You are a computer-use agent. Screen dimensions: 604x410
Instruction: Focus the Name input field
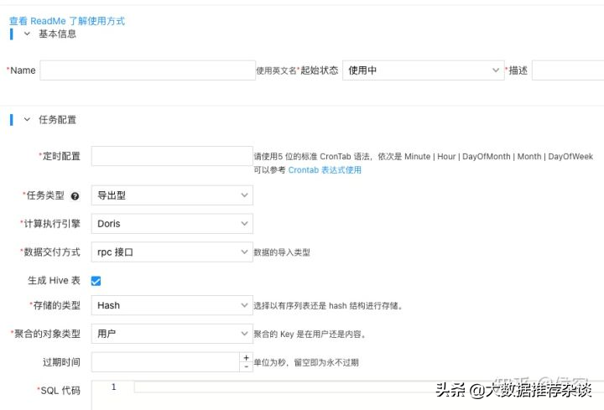tap(148, 70)
